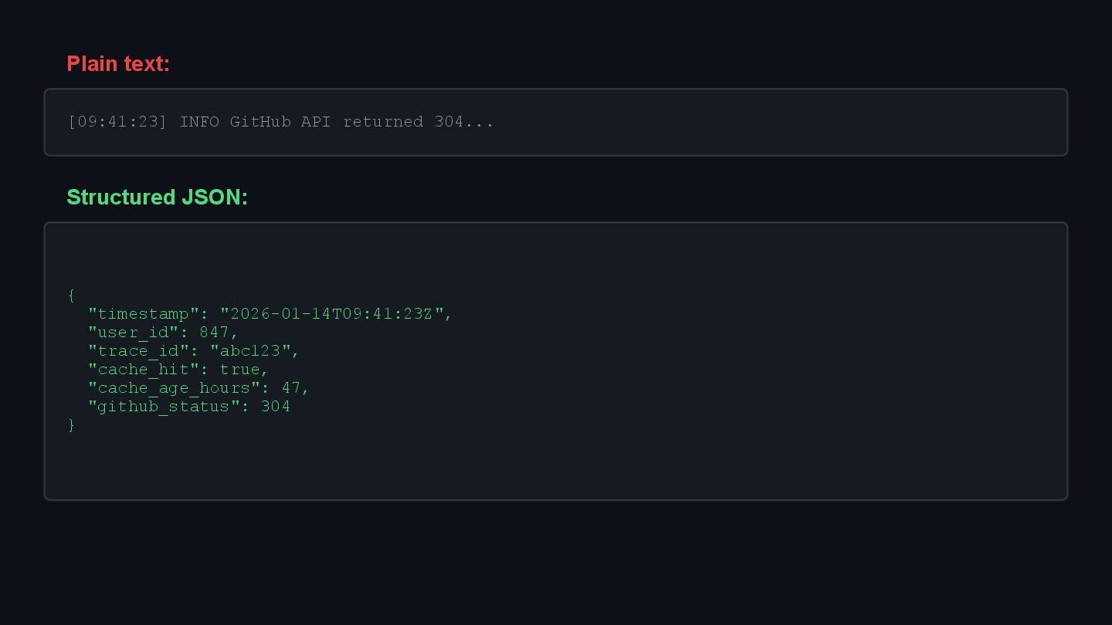Click the "timestamp" JSON key
1112x625 pixels.
(143, 314)
